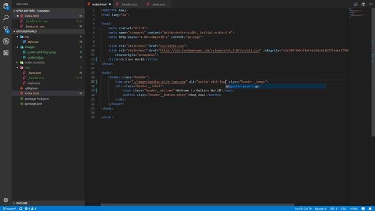Click the suggestion item icon in autocomplete
The width and height of the screenshot is (375, 211).
click(x=228, y=86)
